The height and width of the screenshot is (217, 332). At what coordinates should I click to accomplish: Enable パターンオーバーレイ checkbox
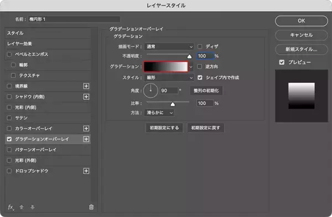(x=9, y=150)
